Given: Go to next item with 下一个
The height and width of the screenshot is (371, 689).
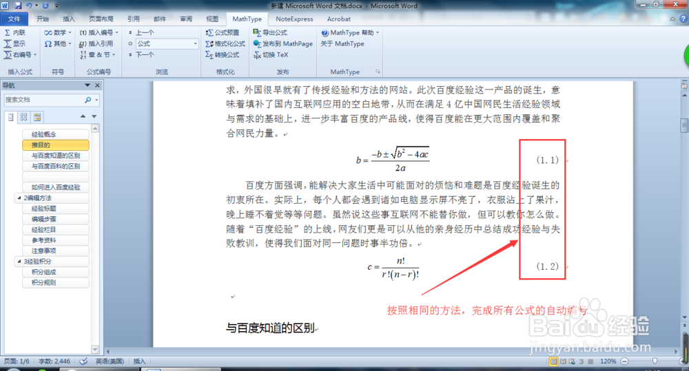Looking at the screenshot, I should coord(141,54).
